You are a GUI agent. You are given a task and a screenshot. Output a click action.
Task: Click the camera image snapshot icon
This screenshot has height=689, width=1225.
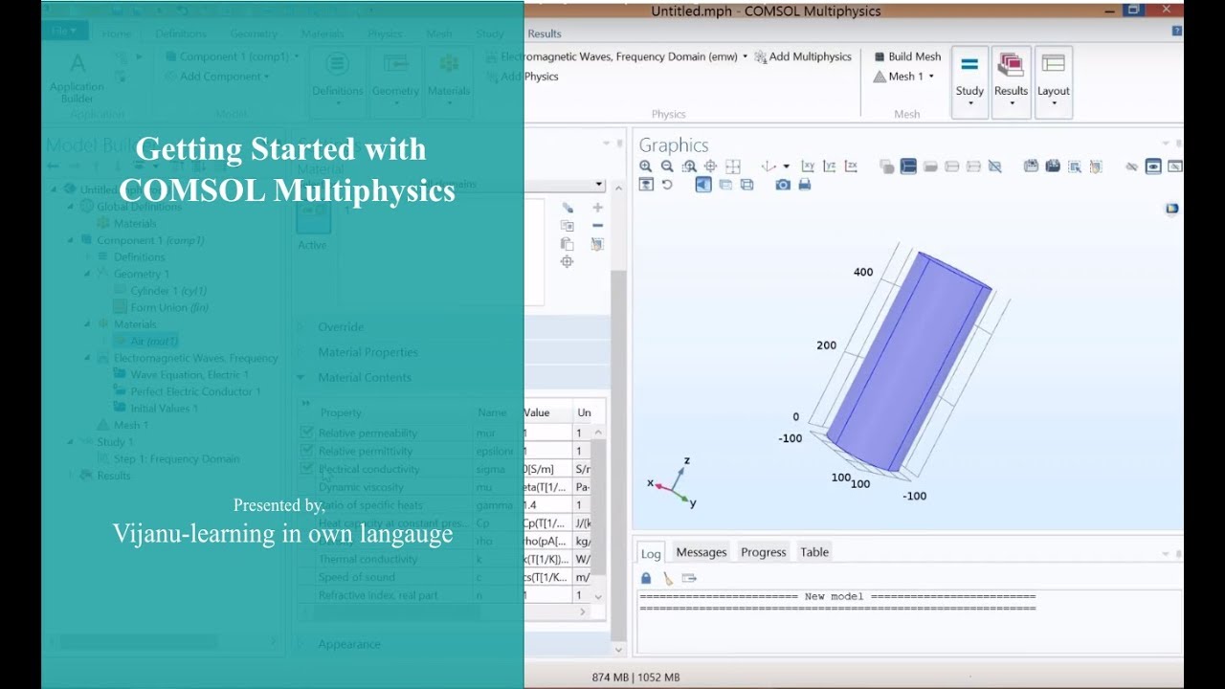pyautogui.click(x=783, y=185)
